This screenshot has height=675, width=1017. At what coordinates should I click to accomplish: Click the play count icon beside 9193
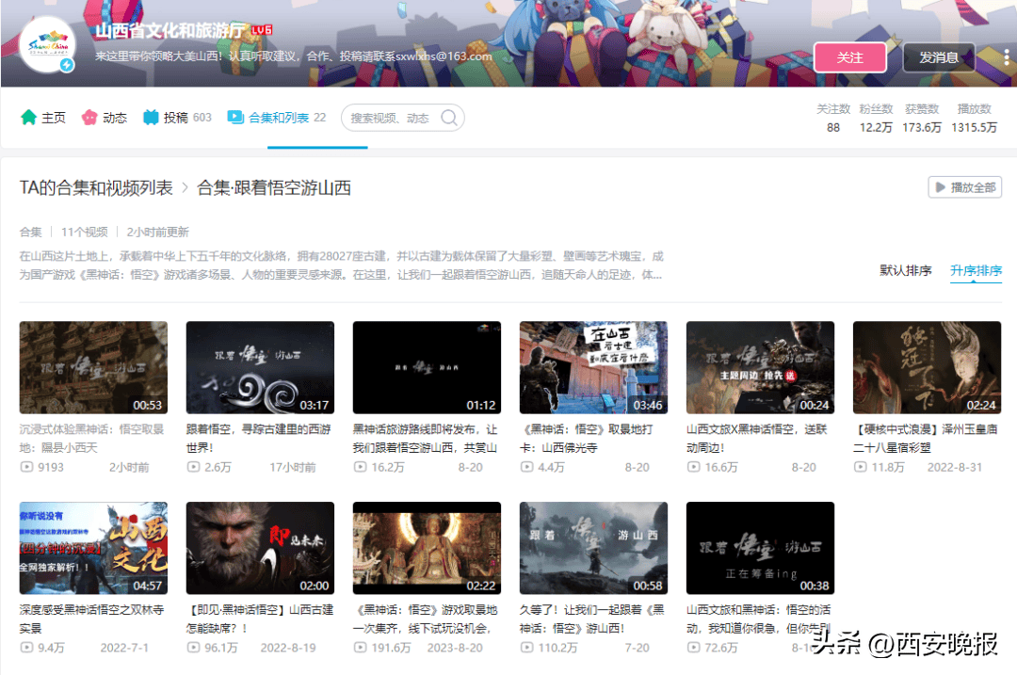coord(26,467)
